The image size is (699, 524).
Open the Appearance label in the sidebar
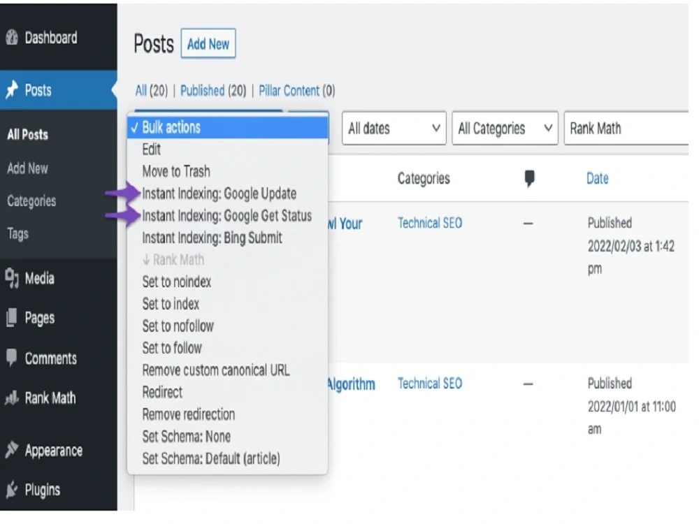pyautogui.click(x=54, y=451)
